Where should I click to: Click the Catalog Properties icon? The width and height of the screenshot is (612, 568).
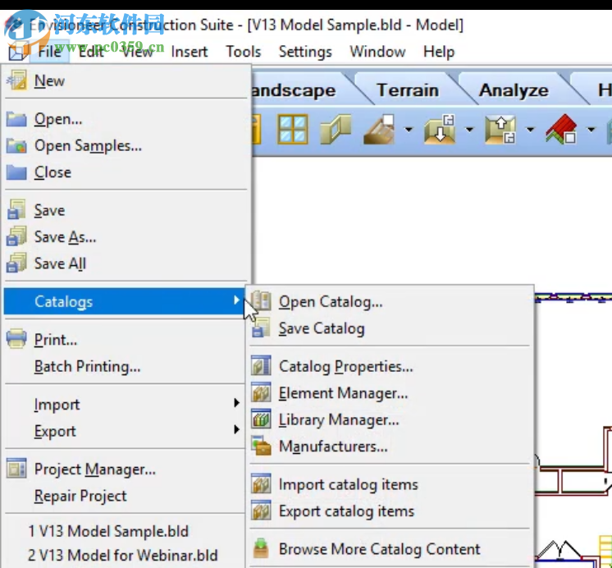coord(261,365)
